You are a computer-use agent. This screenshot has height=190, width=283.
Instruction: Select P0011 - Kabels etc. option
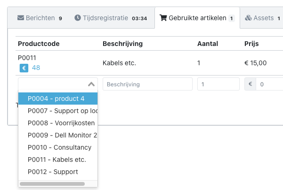click(58, 160)
